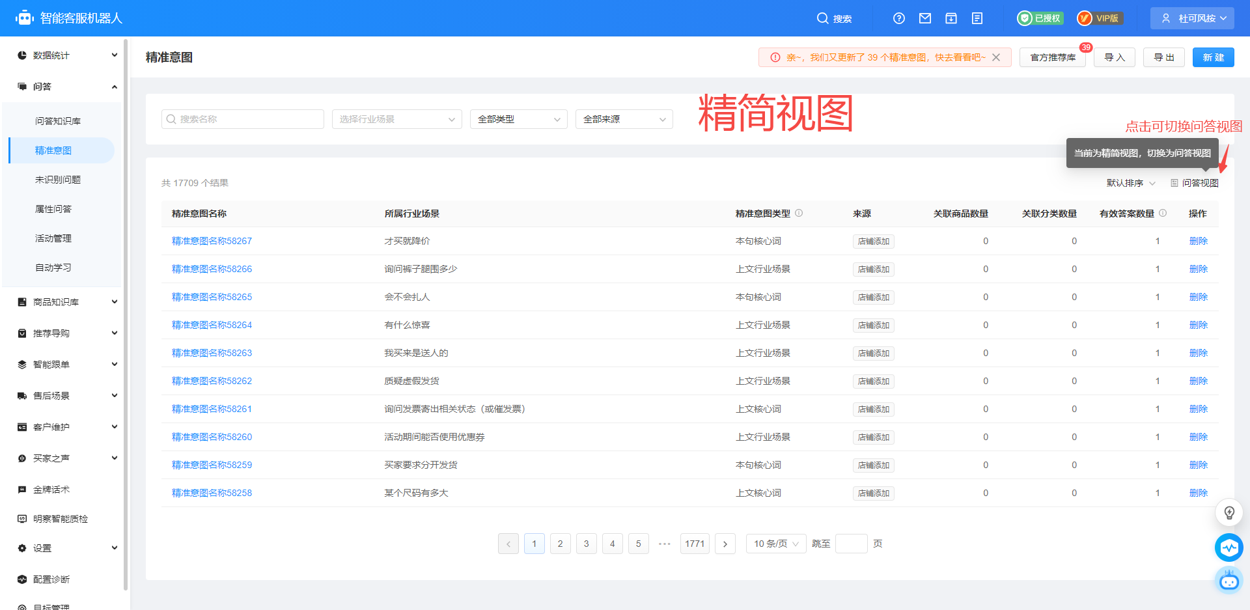The image size is (1250, 610).
Task: Click the 设置 gear icon
Action: coord(22,548)
